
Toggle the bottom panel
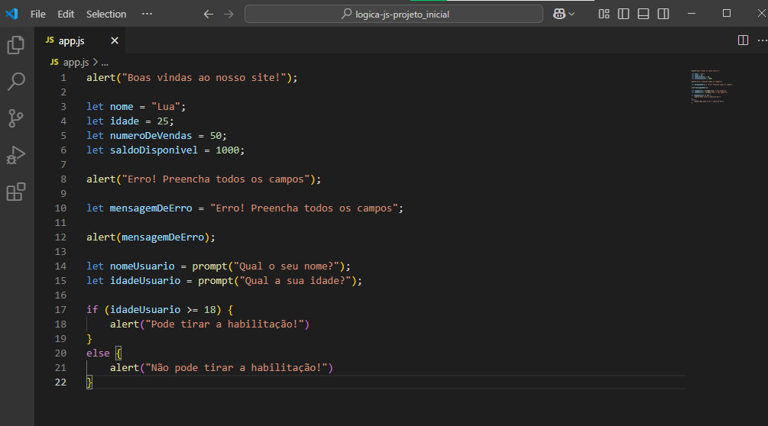tap(643, 14)
